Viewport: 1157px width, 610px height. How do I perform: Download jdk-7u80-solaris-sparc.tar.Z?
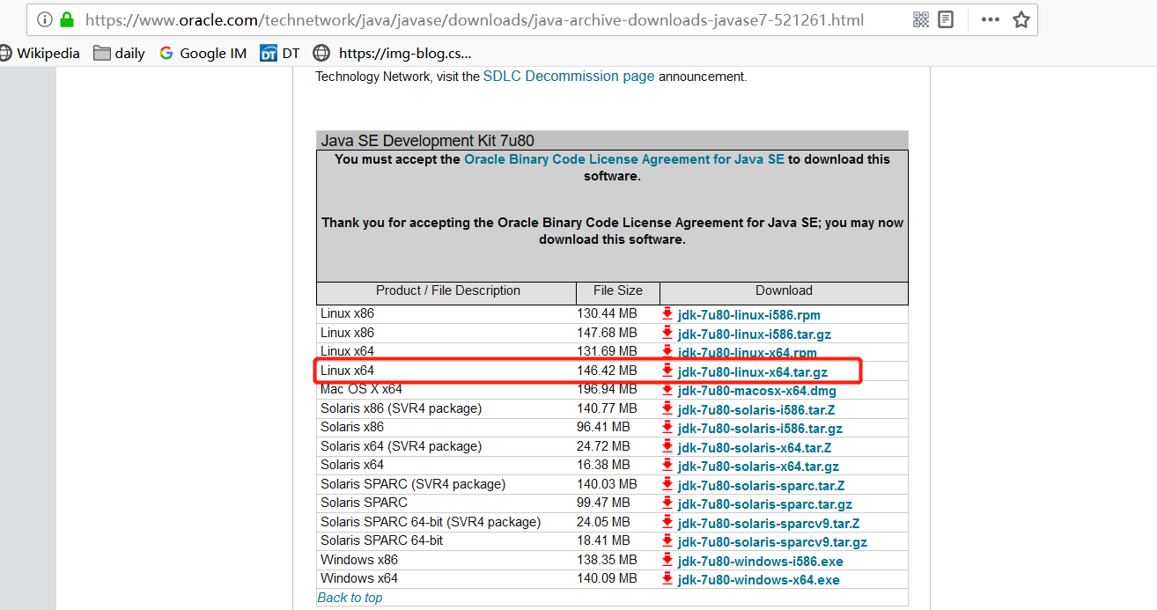pos(762,486)
